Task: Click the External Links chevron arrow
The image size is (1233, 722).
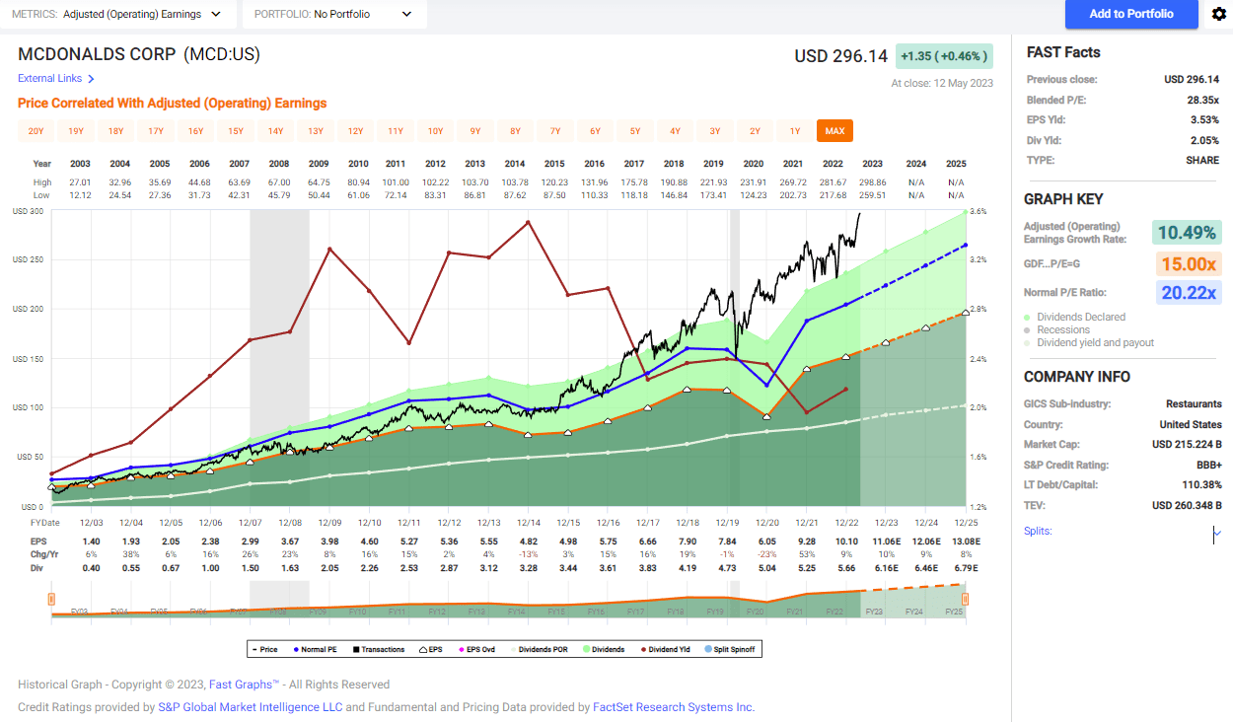Action: [91, 79]
